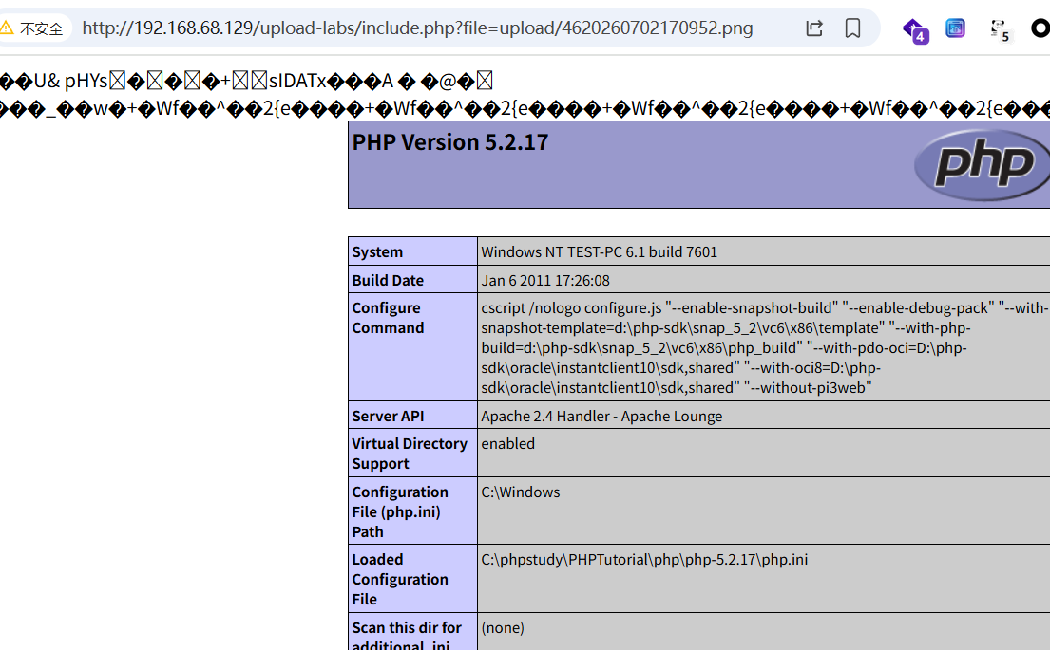Click the share page icon
This screenshot has width=1050, height=650.
814,28
